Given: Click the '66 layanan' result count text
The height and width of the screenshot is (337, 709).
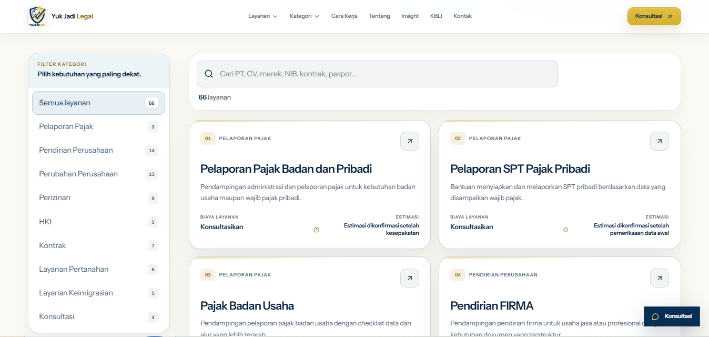Looking at the screenshot, I should [215, 97].
